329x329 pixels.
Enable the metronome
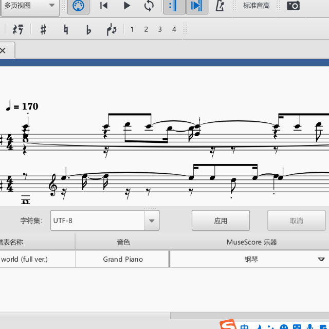(x=220, y=6)
